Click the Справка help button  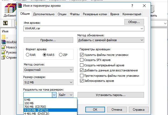[x=139, y=110]
